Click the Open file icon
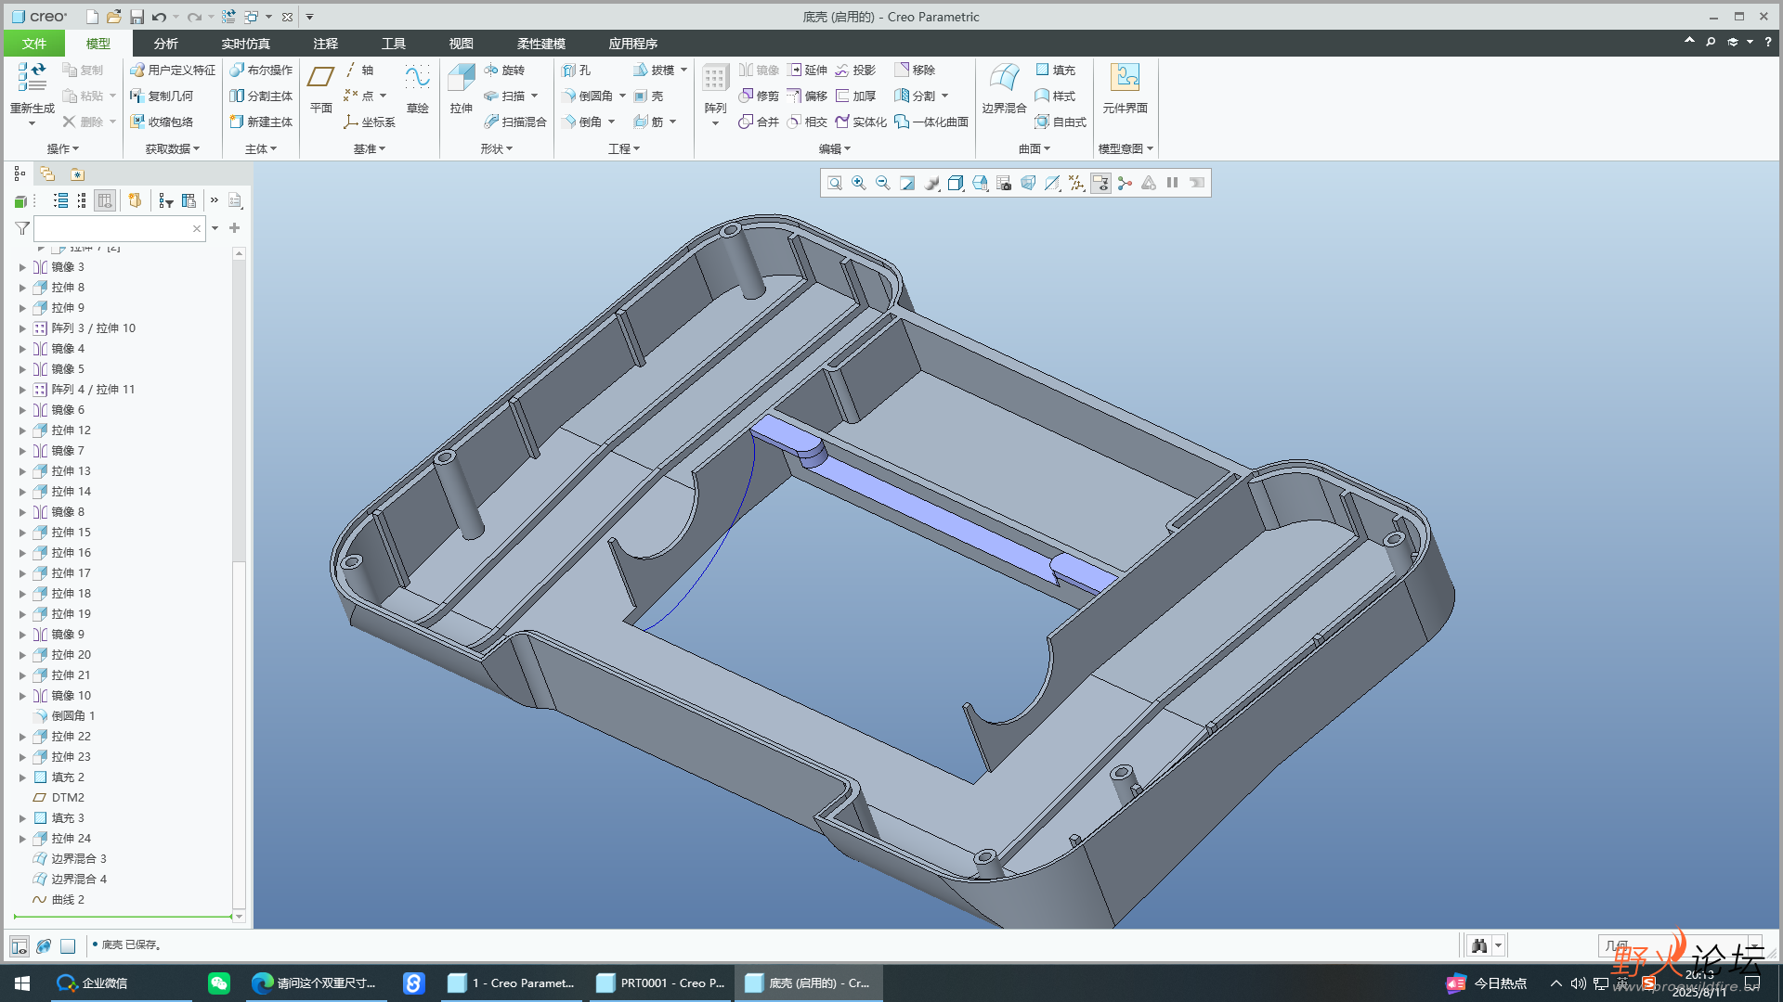This screenshot has width=1783, height=1002. (x=113, y=17)
